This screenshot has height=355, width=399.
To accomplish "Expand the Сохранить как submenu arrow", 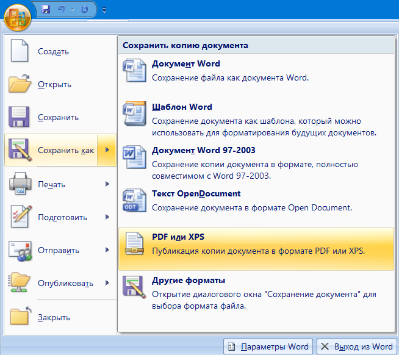I will 107,150.
